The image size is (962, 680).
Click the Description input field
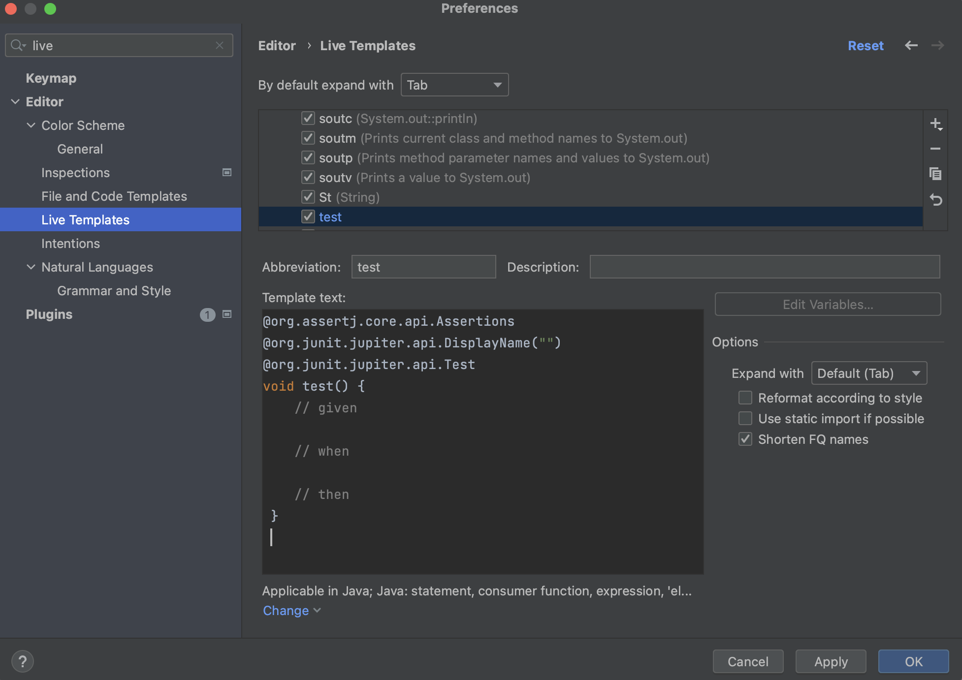(x=765, y=267)
